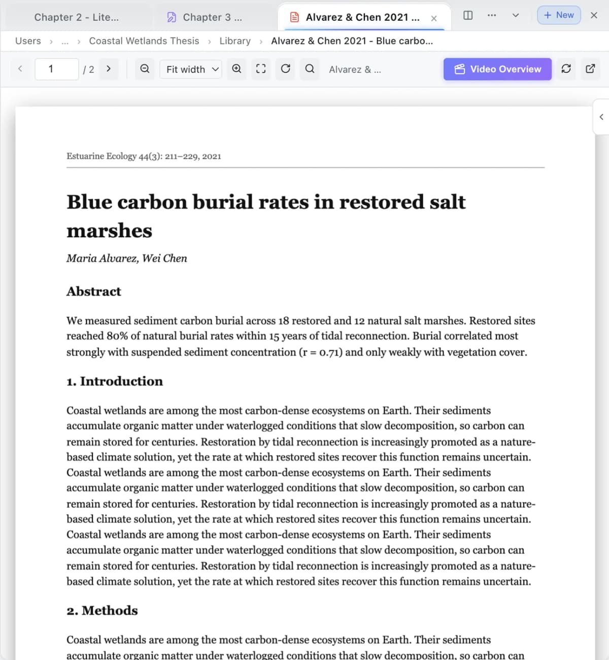The image size is (609, 660).
Task: Expand the tab list chevron
Action: (x=516, y=15)
